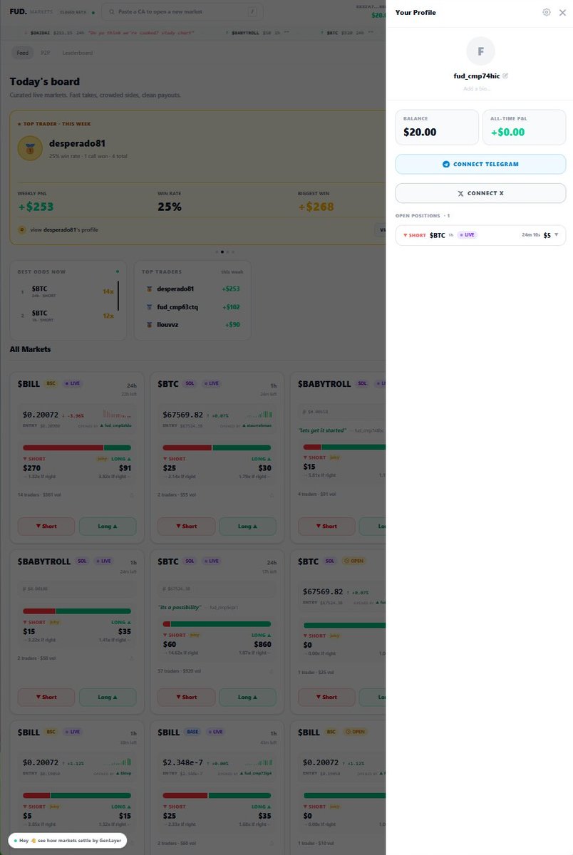Click the $2.348e-7 price on $BILL BASE card
The image size is (573, 855).
click(x=183, y=762)
